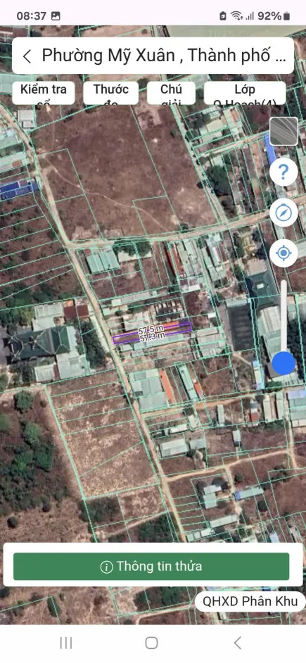Viewport: 306px width, 663px height.
Task: Click the 57.5 m measurement label
Action: [151, 329]
